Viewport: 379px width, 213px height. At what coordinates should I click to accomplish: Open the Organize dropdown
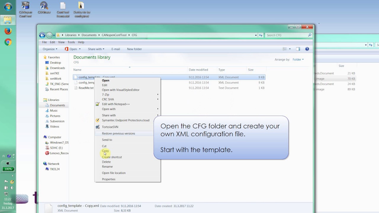pyautogui.click(x=50, y=49)
